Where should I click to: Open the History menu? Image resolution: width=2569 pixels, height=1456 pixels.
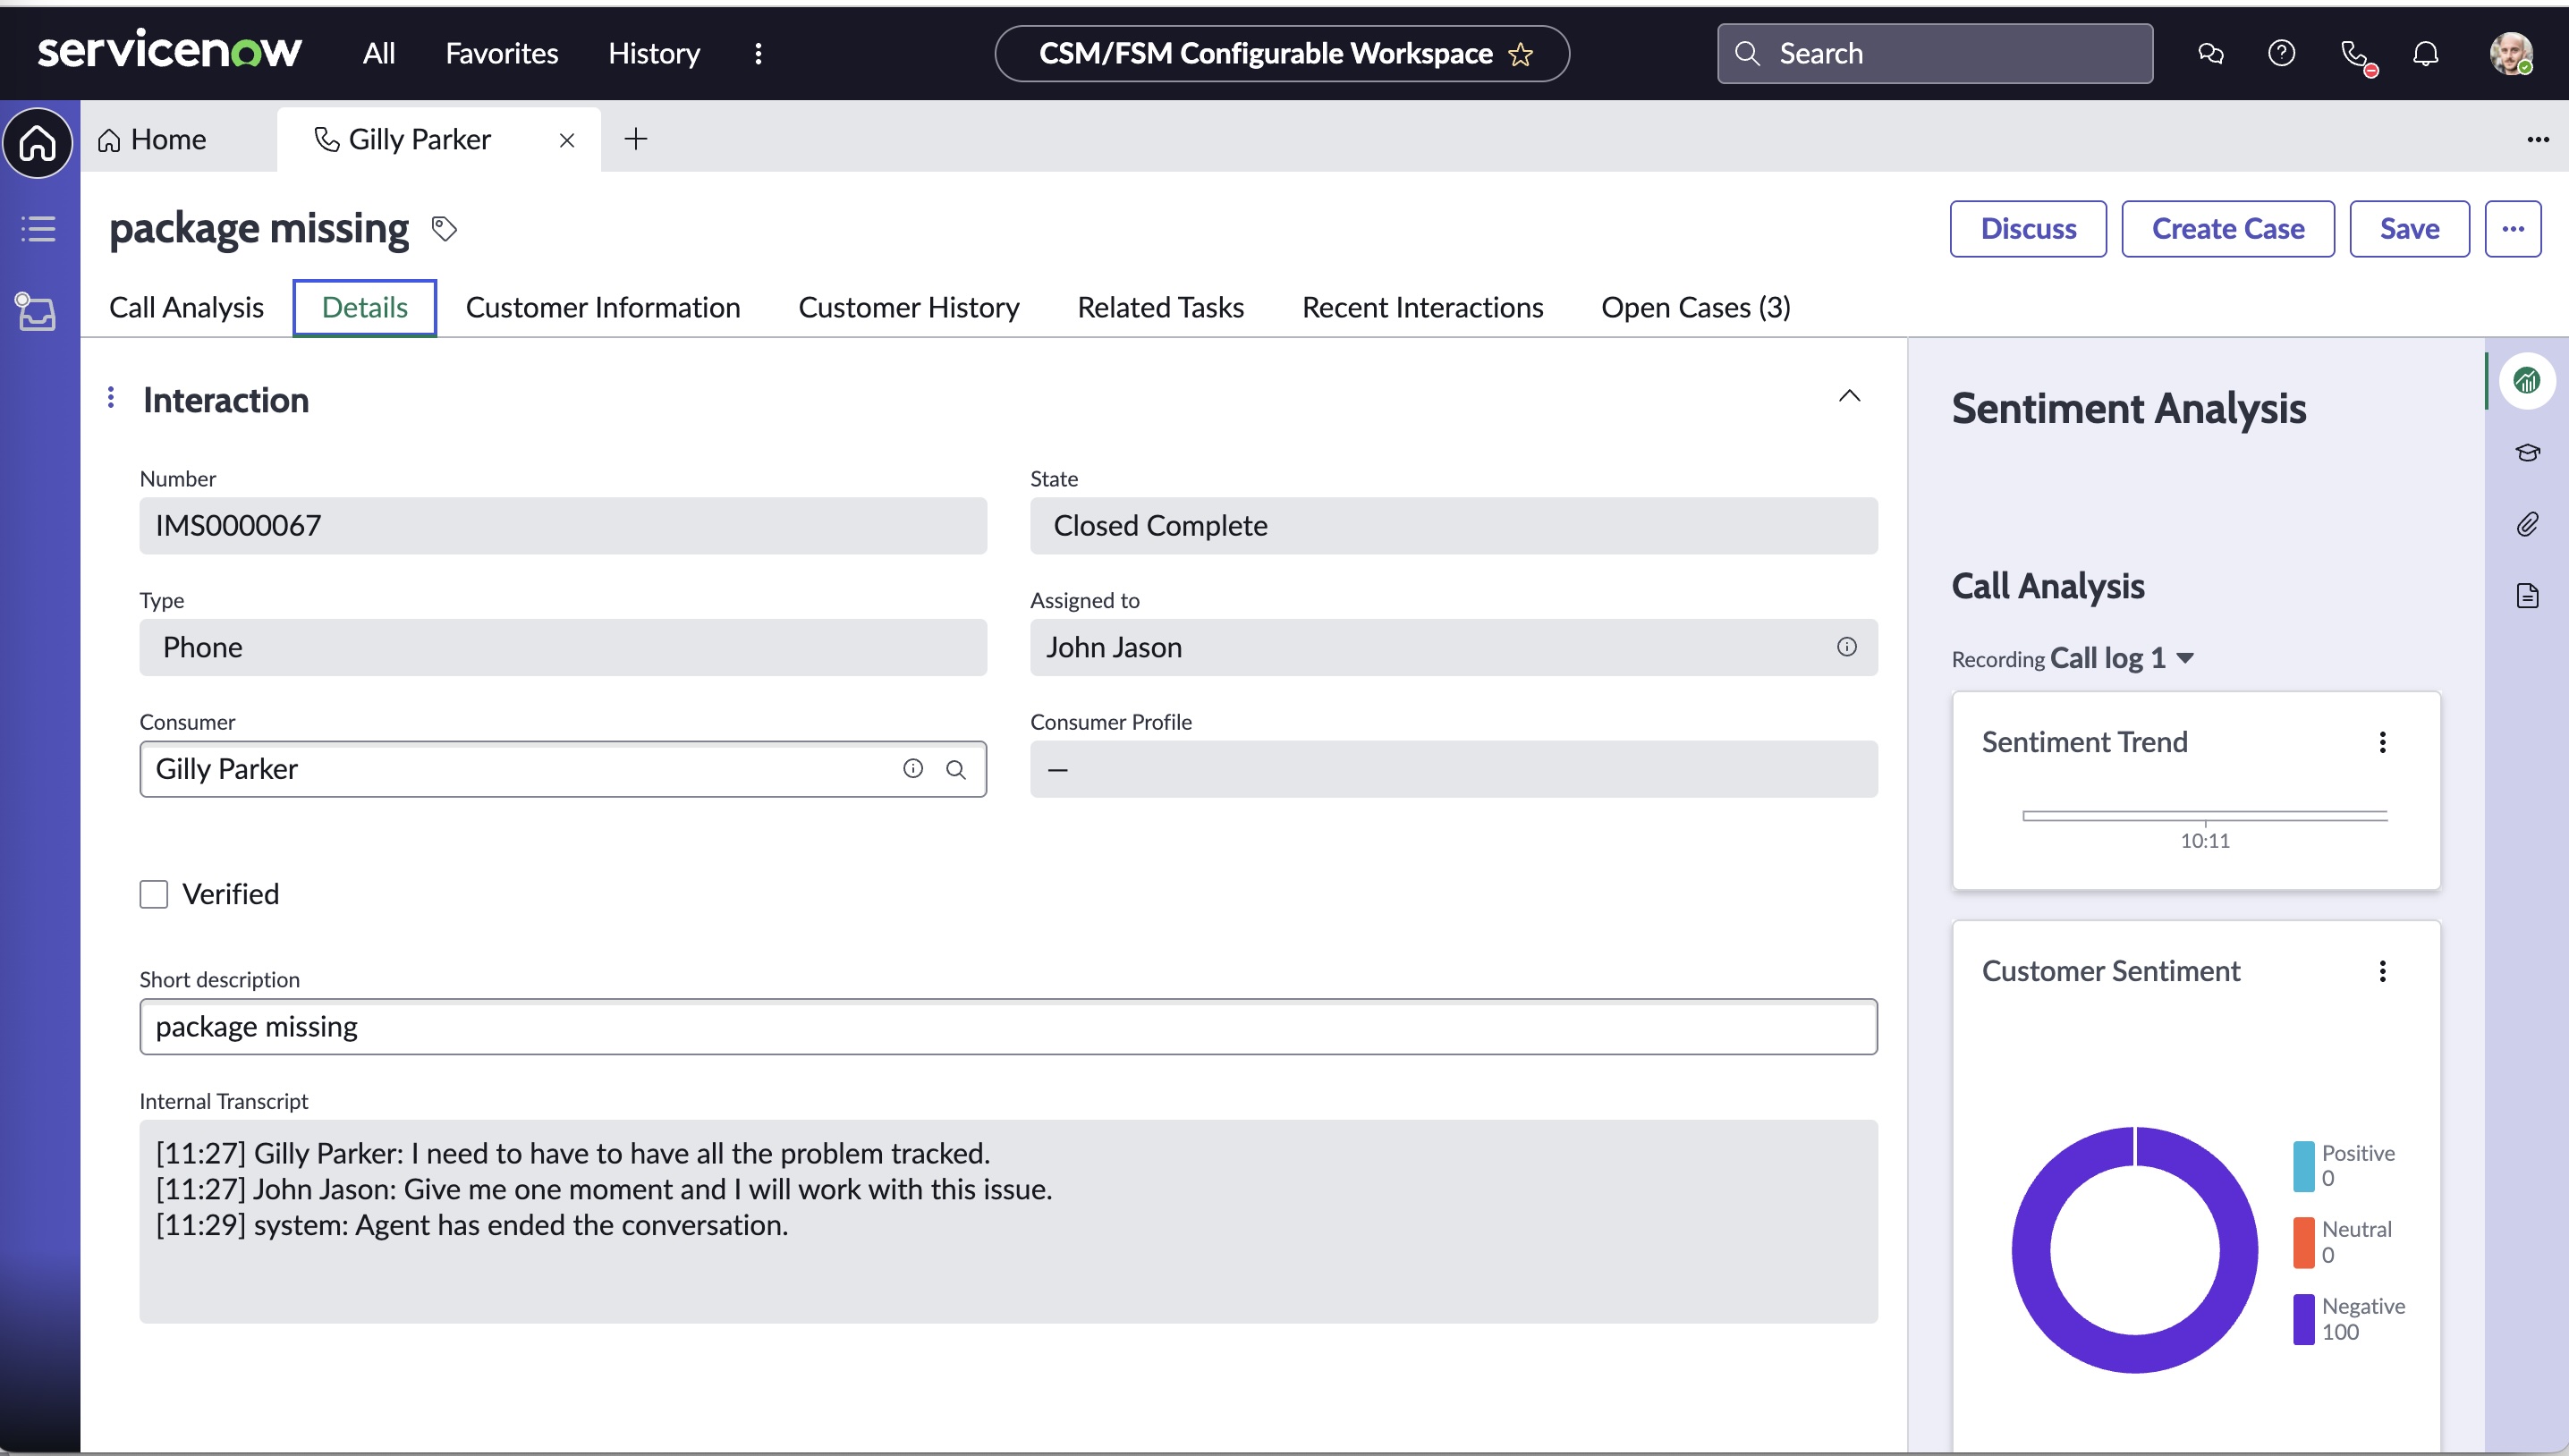click(654, 53)
